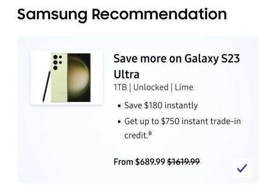Click the 'Save $180 instantly' offer text
This screenshot has width=276, height=194.
coord(161,105)
